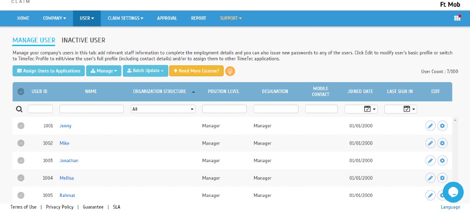Sort by User ID column header

[39, 91]
